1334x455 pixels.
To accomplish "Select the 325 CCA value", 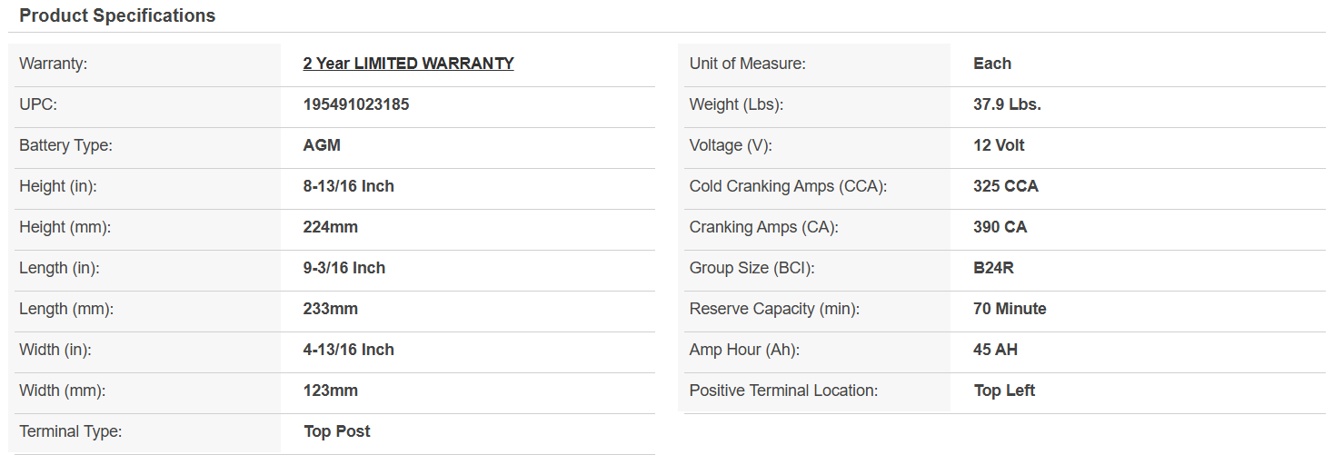I will pos(1005,186).
